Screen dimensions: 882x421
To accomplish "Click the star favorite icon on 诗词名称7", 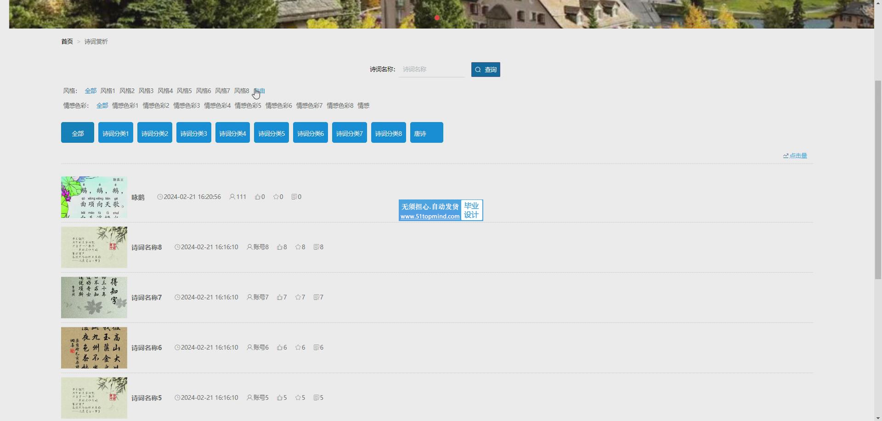I will 298,297.
